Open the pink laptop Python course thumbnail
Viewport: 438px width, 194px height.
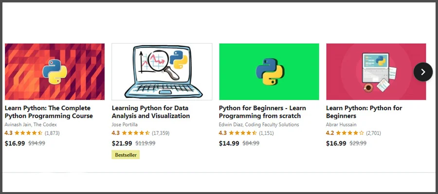pos(376,72)
